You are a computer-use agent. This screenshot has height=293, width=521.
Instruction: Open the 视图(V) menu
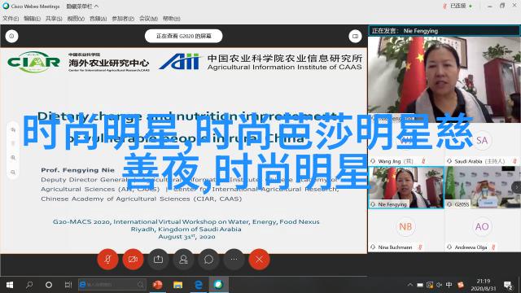(x=76, y=19)
